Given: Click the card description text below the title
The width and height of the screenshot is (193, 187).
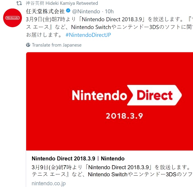Looking at the screenshot, I should [111, 170].
